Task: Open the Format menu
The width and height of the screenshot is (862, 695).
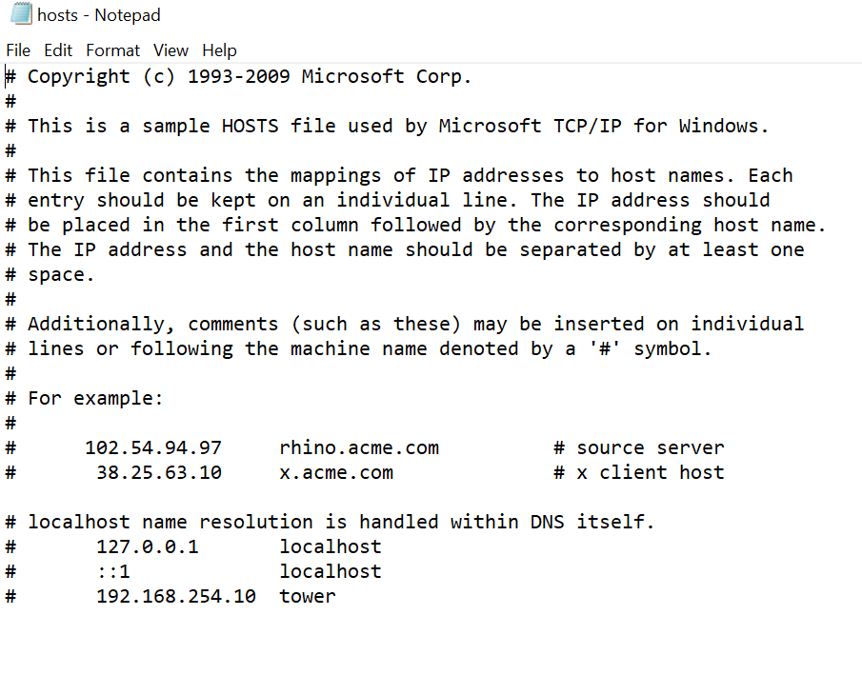Action: [112, 50]
